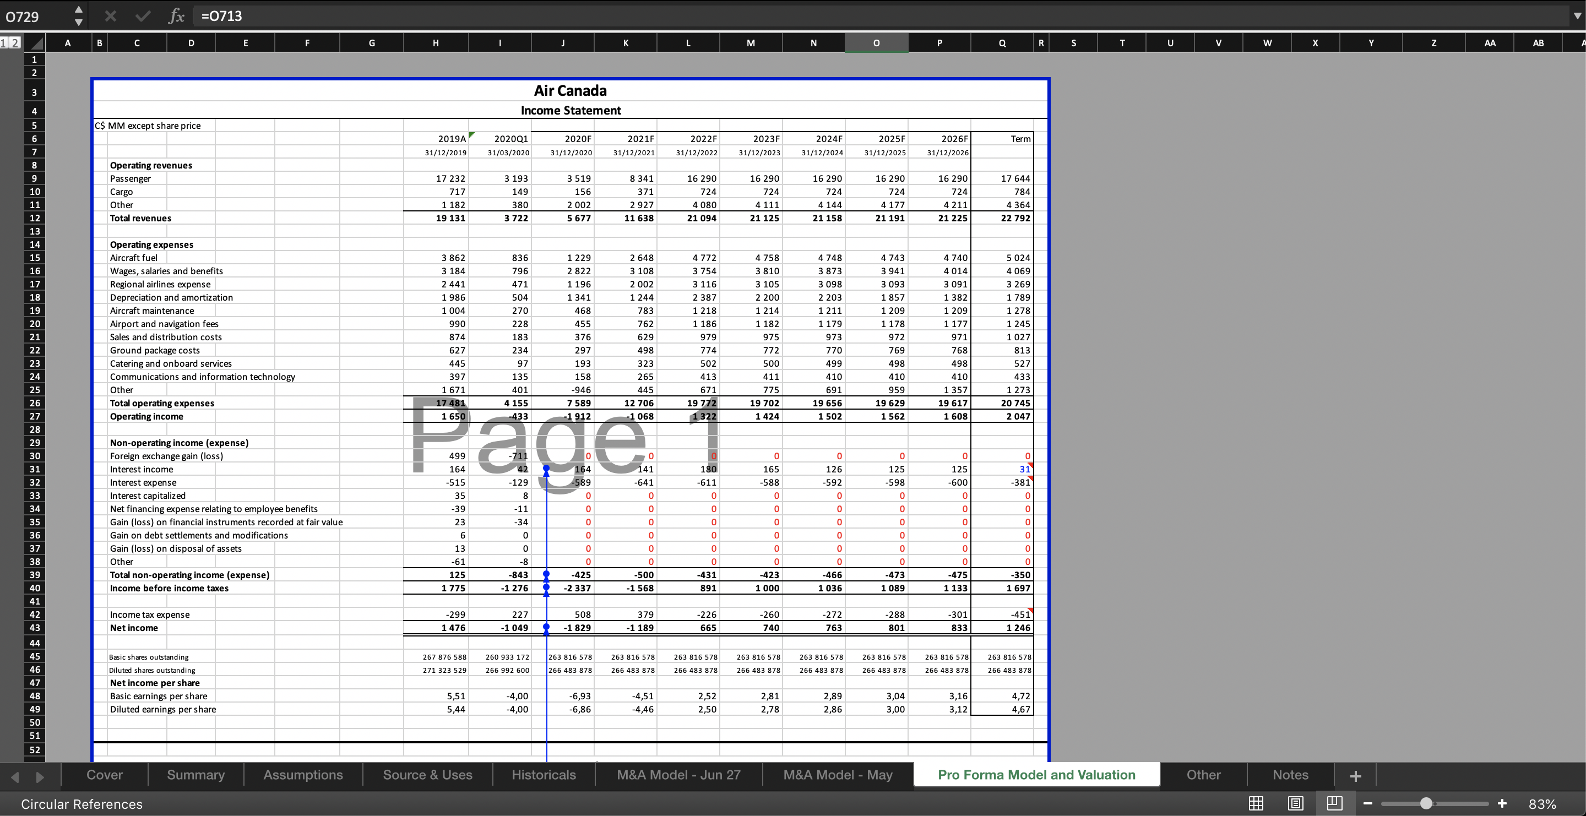Select column O header

tap(876, 42)
